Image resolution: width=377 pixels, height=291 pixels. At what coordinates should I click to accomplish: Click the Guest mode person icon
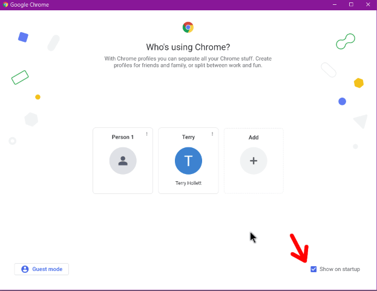tap(25, 269)
